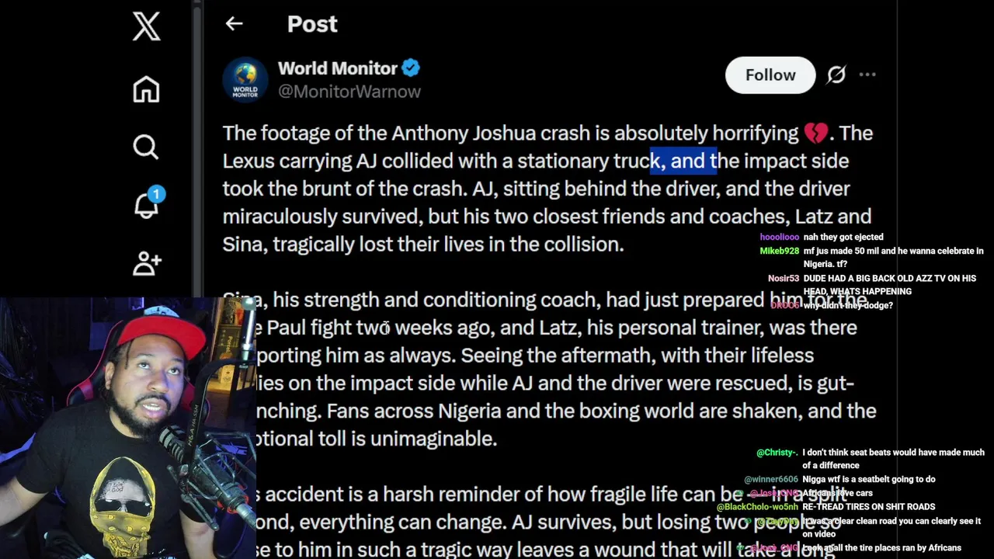Click the Grok icon beside Follow
Image resolution: width=994 pixels, height=559 pixels.
click(x=836, y=75)
